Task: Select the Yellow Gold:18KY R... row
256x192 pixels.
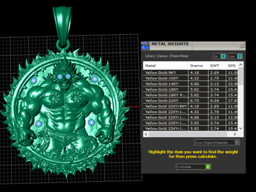Action: 190,95
